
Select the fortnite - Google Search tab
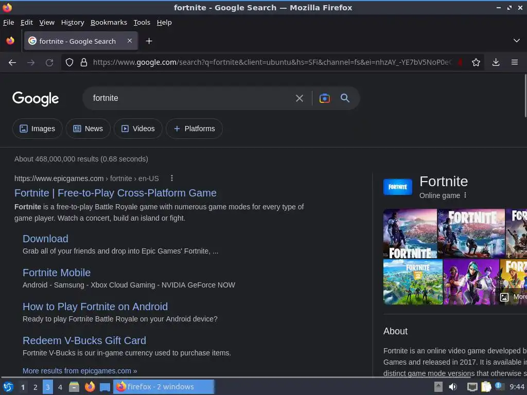point(81,41)
